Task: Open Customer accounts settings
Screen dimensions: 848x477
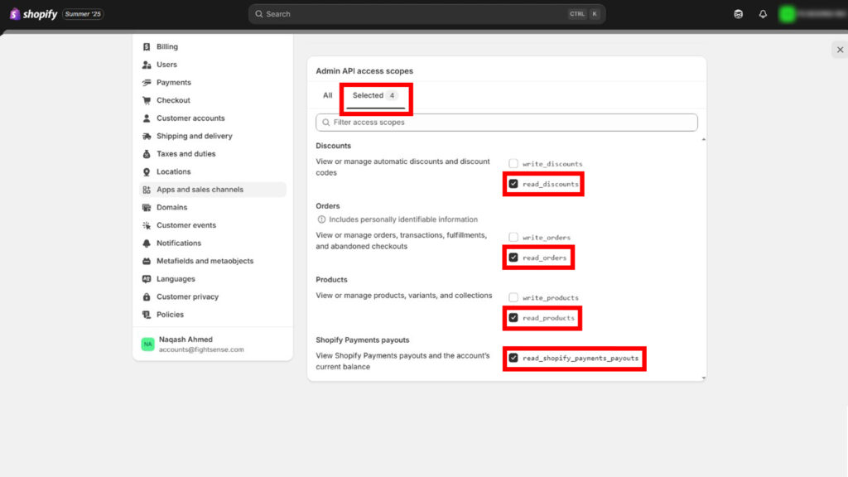Action: coord(190,118)
